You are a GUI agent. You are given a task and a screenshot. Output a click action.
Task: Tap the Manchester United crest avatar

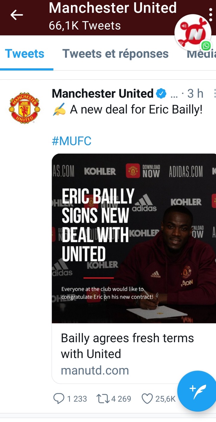point(24,108)
